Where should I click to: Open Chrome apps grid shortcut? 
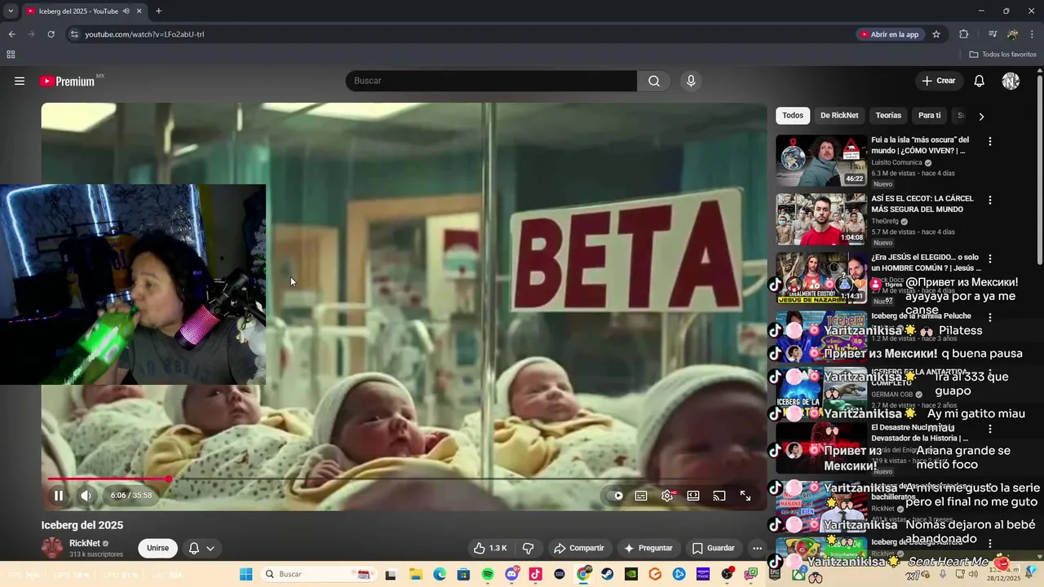pos(11,55)
